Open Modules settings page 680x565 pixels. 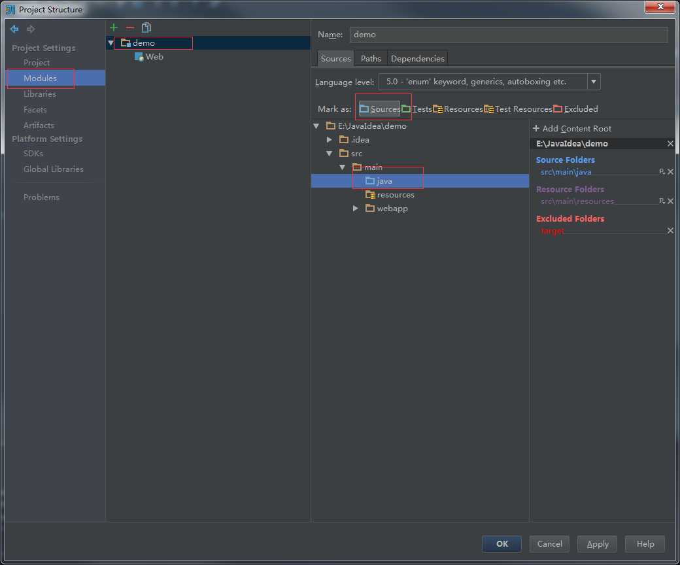(x=56, y=78)
